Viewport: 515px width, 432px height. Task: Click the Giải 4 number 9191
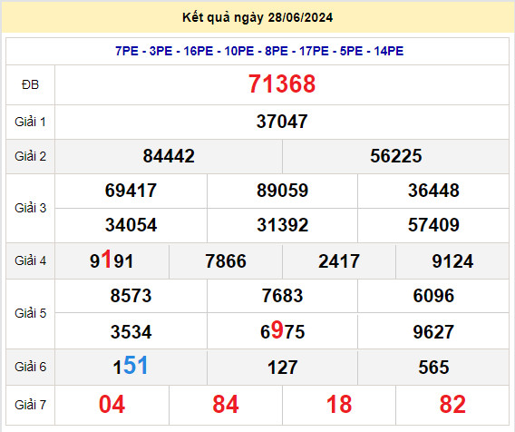(112, 260)
